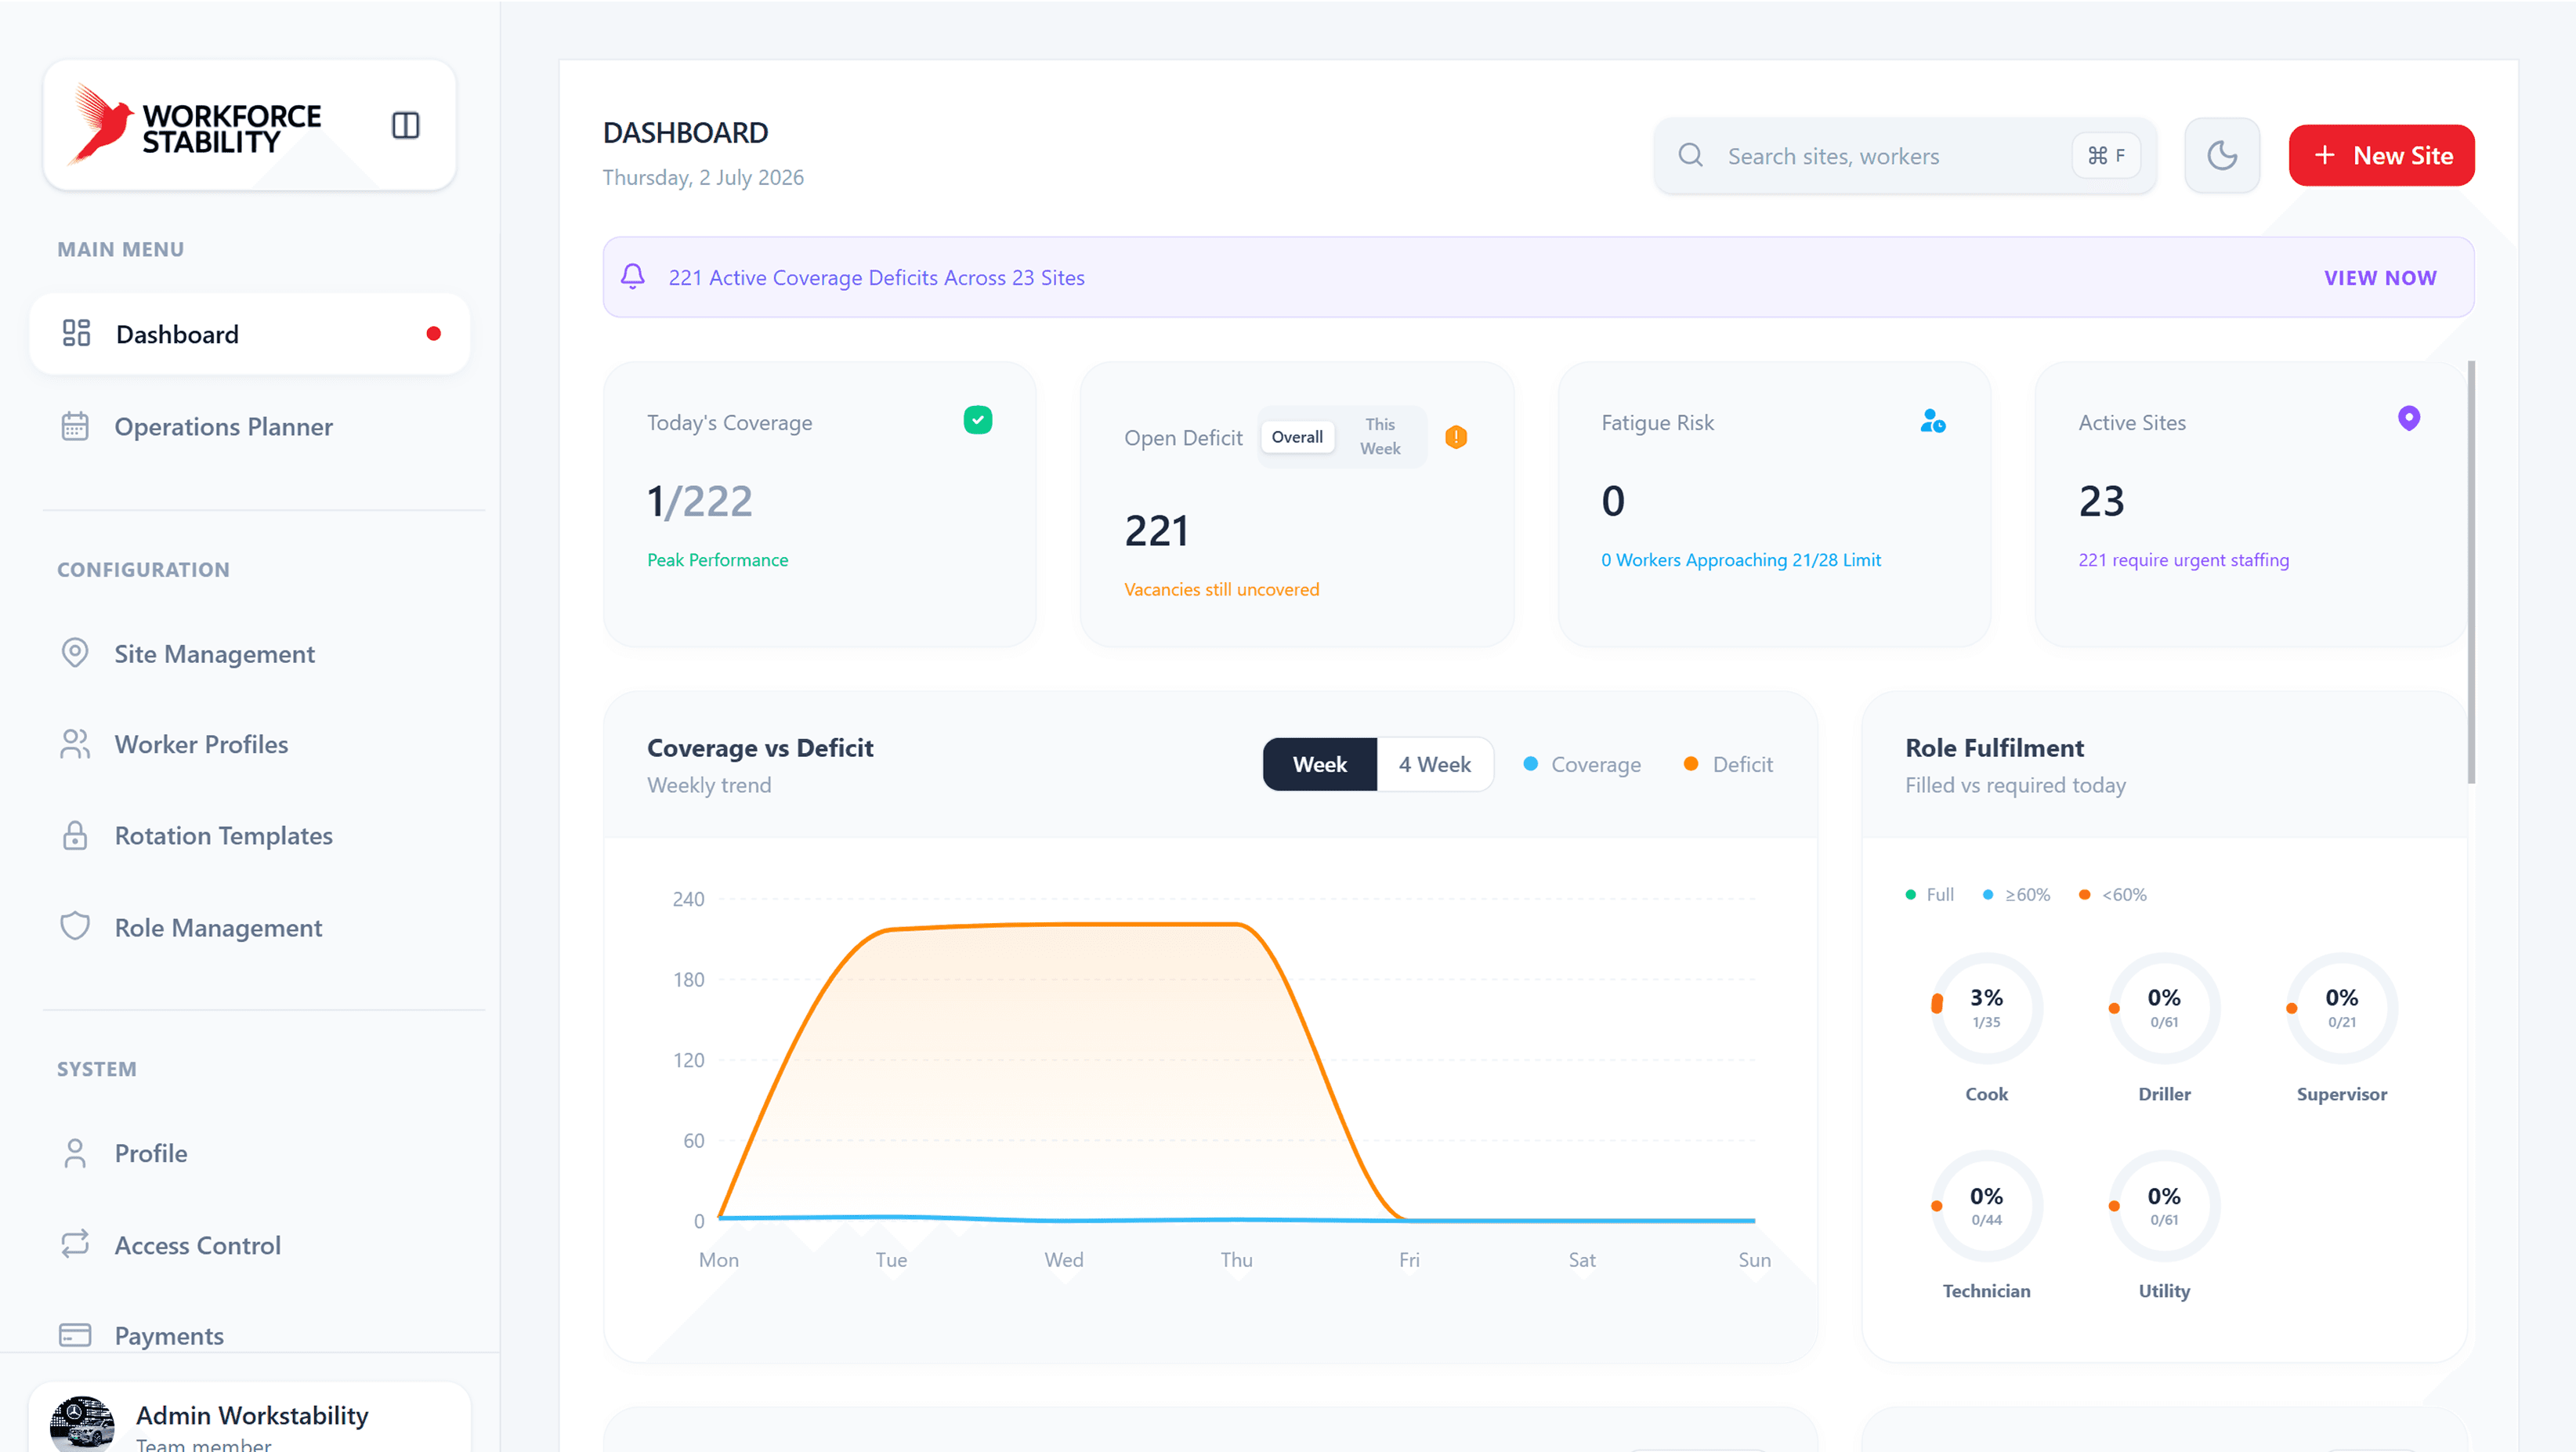Image resolution: width=2576 pixels, height=1452 pixels.
Task: Click green check icon on Today's Coverage
Action: pyautogui.click(x=977, y=420)
